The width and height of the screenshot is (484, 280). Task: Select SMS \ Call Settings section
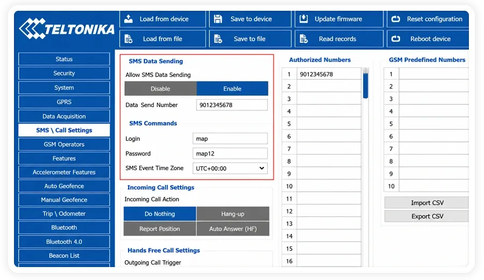[64, 130]
